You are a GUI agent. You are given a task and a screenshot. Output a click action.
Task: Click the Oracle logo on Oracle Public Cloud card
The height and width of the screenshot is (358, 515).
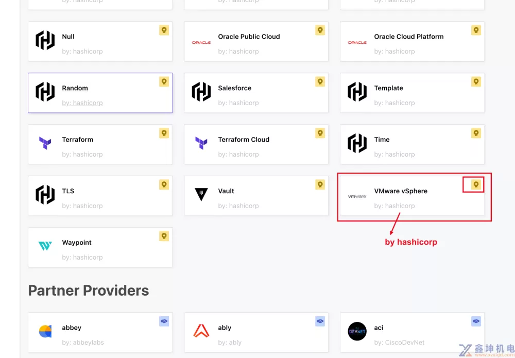click(x=201, y=42)
